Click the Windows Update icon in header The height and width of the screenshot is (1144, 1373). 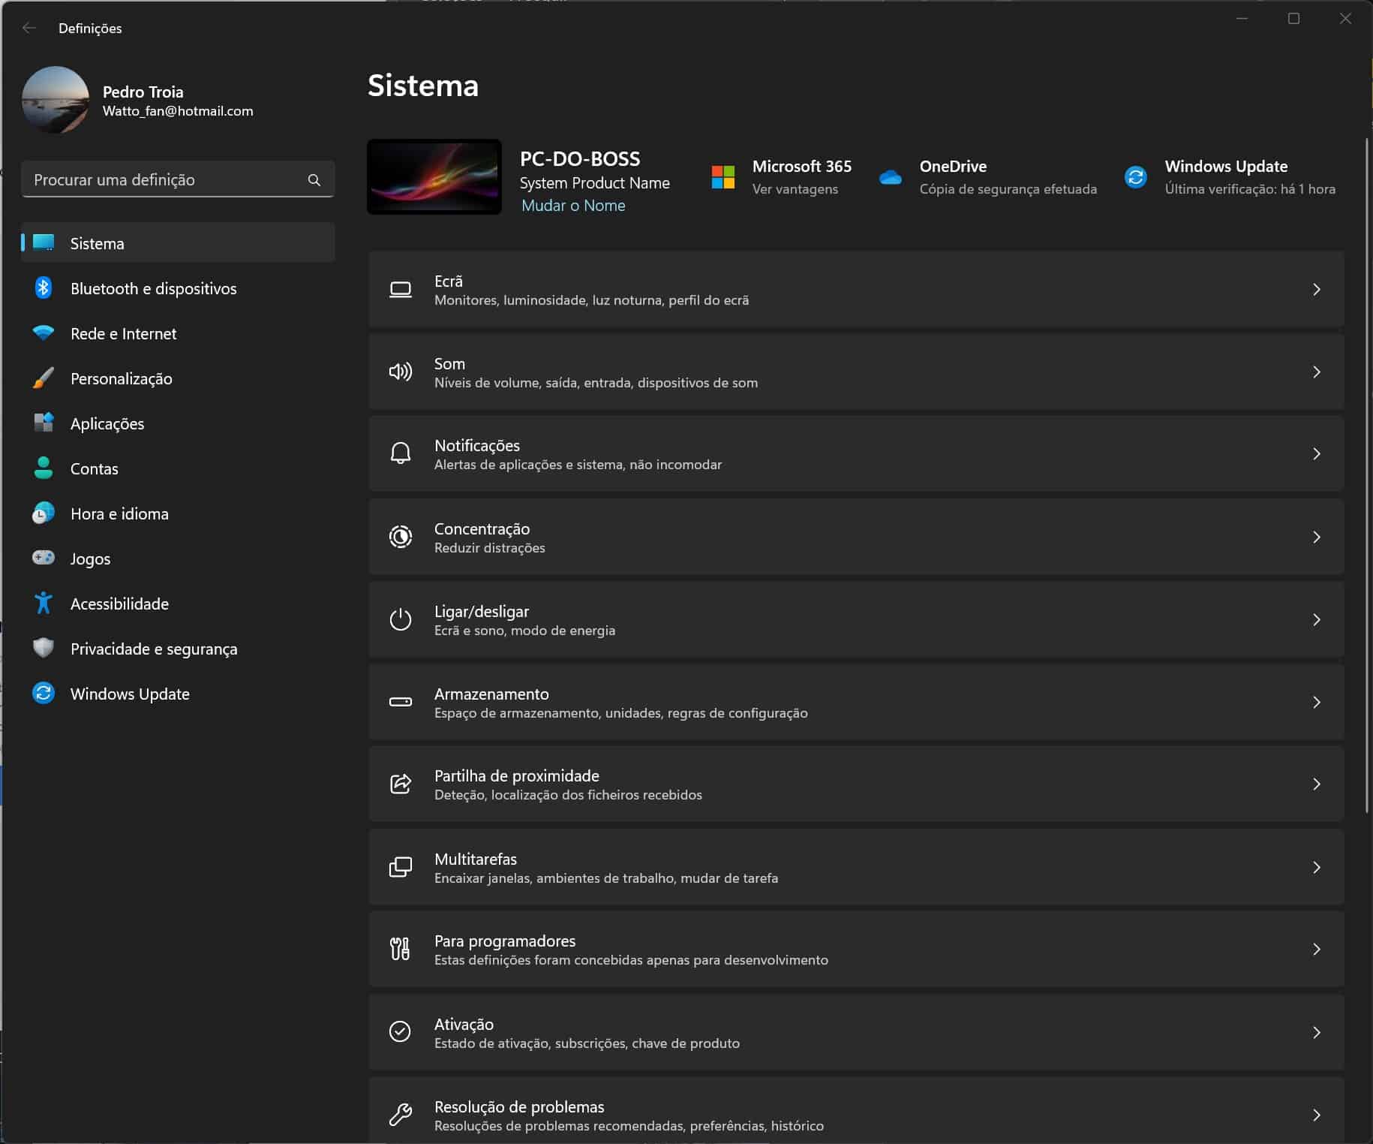coord(1136,177)
